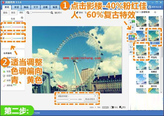Click the 保存与分享 button
Viewport: 164px width, 116px height.
155,7
